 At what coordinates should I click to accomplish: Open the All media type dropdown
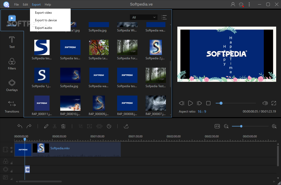tap(144, 17)
